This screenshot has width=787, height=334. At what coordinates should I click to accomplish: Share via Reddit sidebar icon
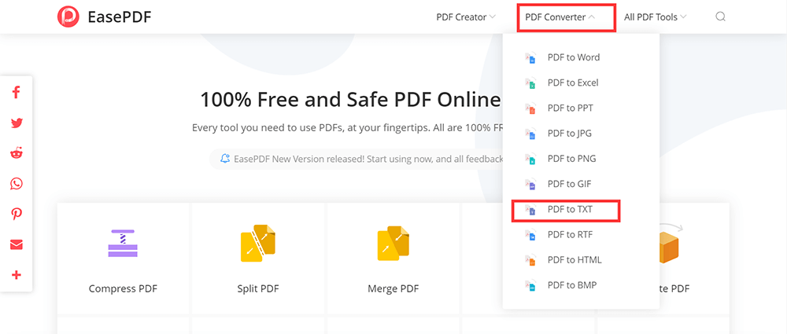[x=17, y=153]
